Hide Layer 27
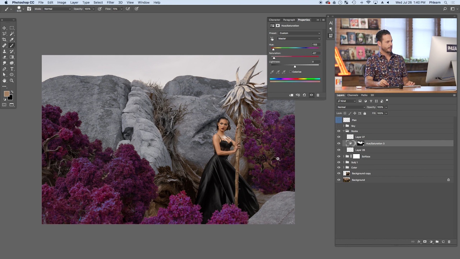Screen dimensions: 460x259 pos(339,137)
